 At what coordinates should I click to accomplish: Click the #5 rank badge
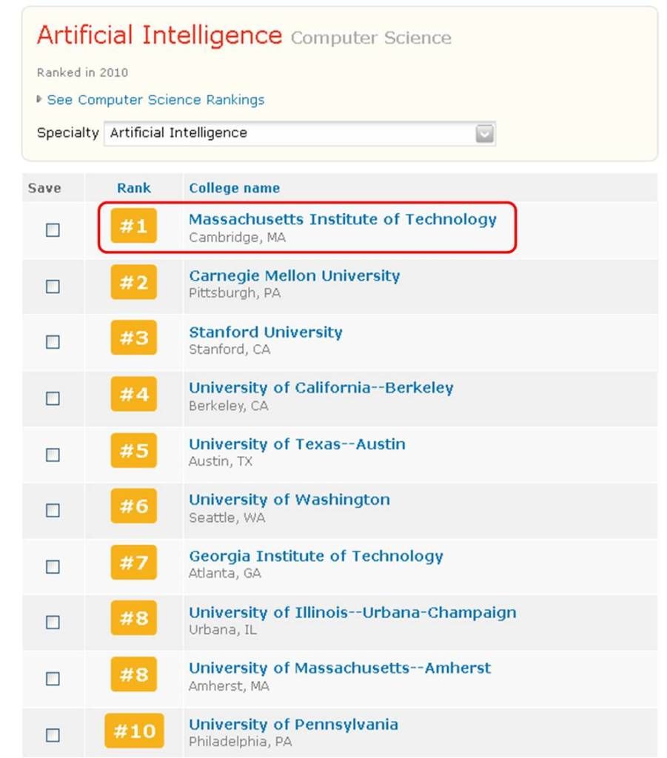coord(134,451)
